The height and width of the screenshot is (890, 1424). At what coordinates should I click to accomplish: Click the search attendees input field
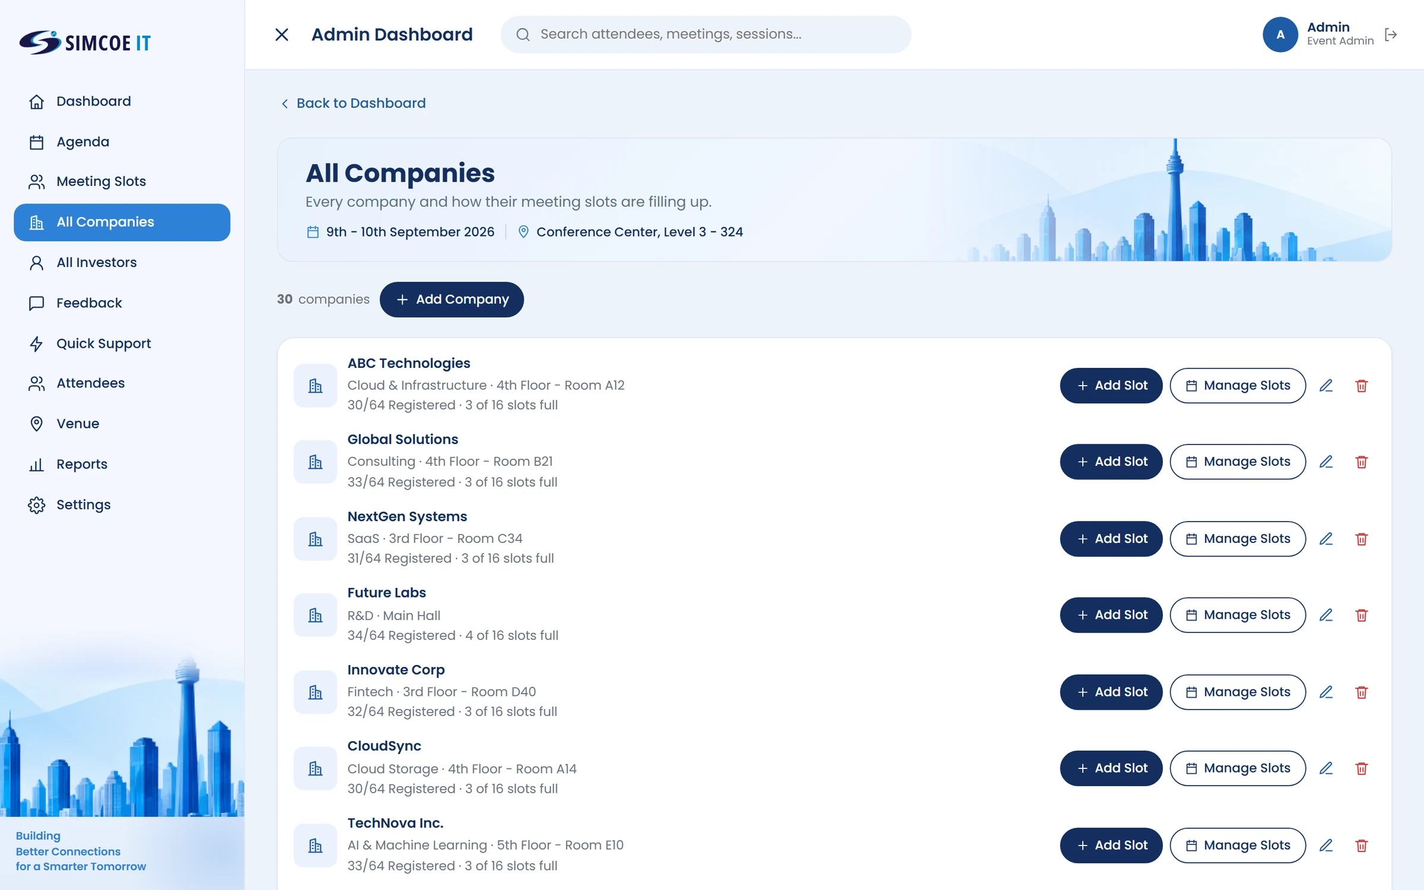tap(705, 34)
